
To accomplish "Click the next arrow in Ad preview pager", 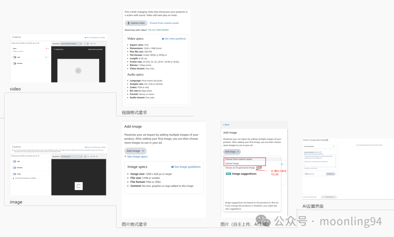I will [x=88, y=44].
